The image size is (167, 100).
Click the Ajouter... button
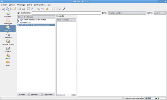[23, 94]
